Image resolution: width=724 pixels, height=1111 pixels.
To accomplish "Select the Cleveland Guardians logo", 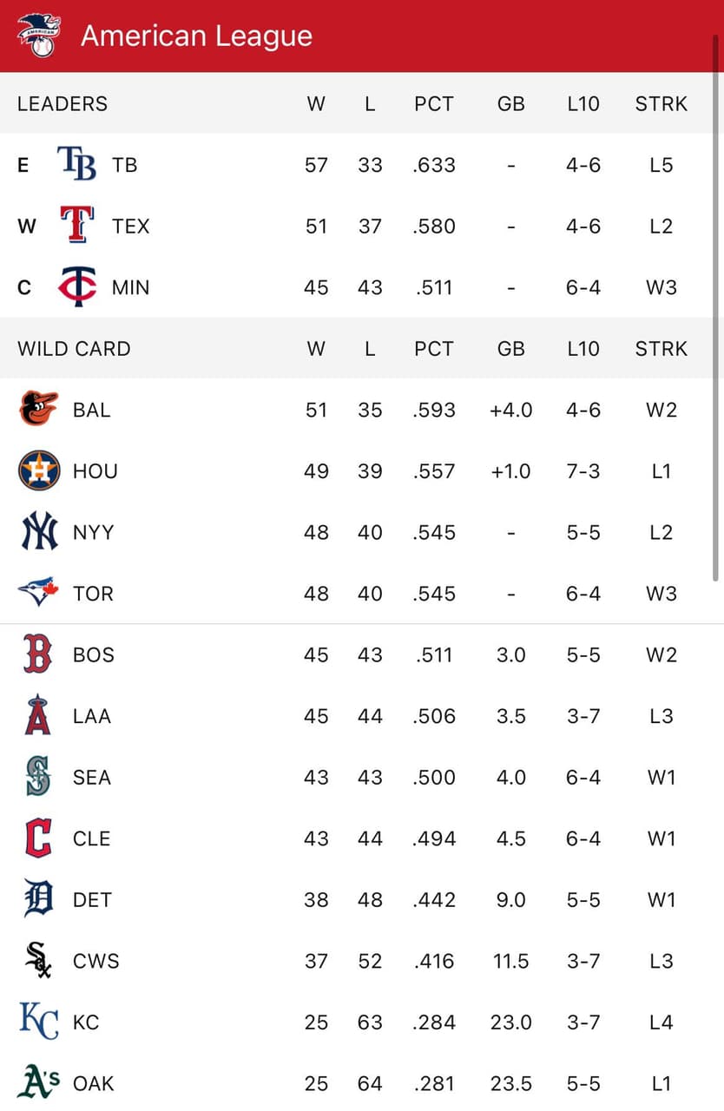I will [38, 838].
